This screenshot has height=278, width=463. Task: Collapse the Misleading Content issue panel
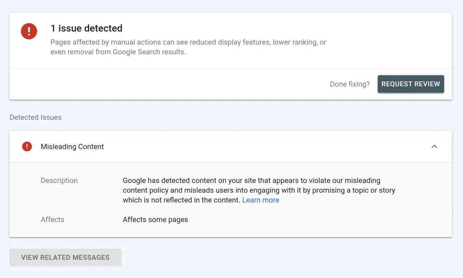[x=434, y=146]
